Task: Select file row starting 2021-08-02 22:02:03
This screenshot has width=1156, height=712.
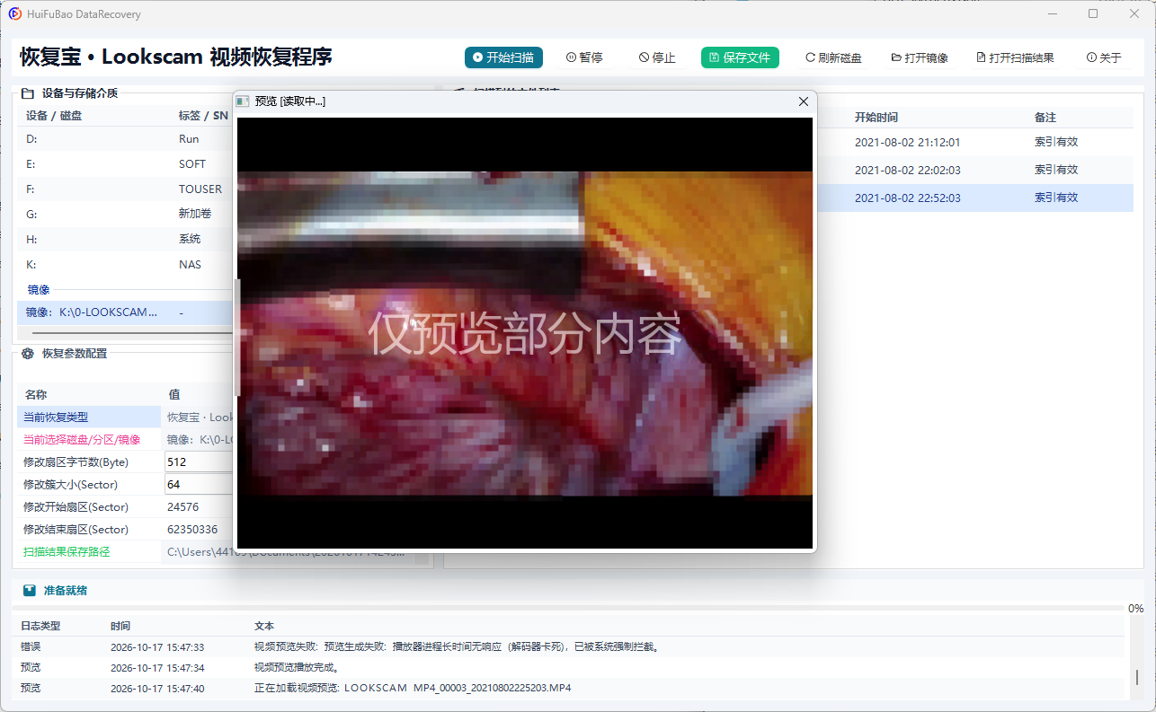Action: pos(974,170)
